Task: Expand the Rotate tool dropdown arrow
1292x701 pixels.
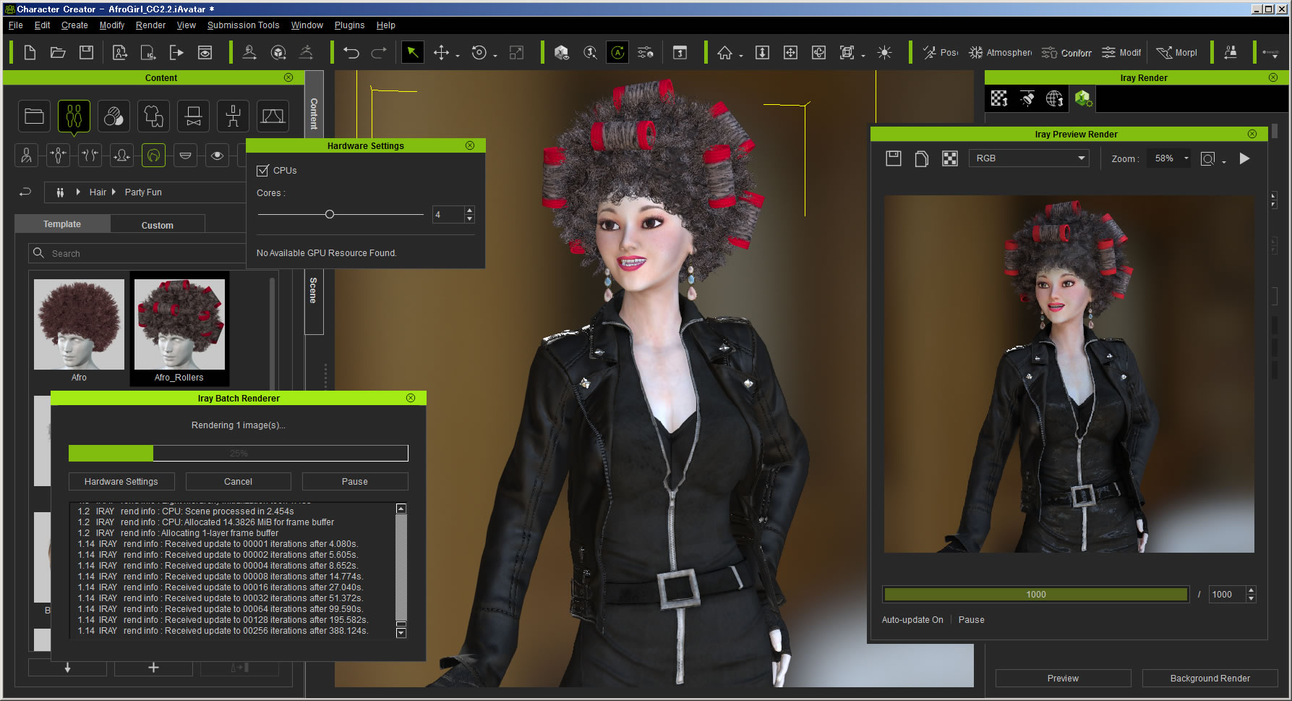Action: (495, 56)
